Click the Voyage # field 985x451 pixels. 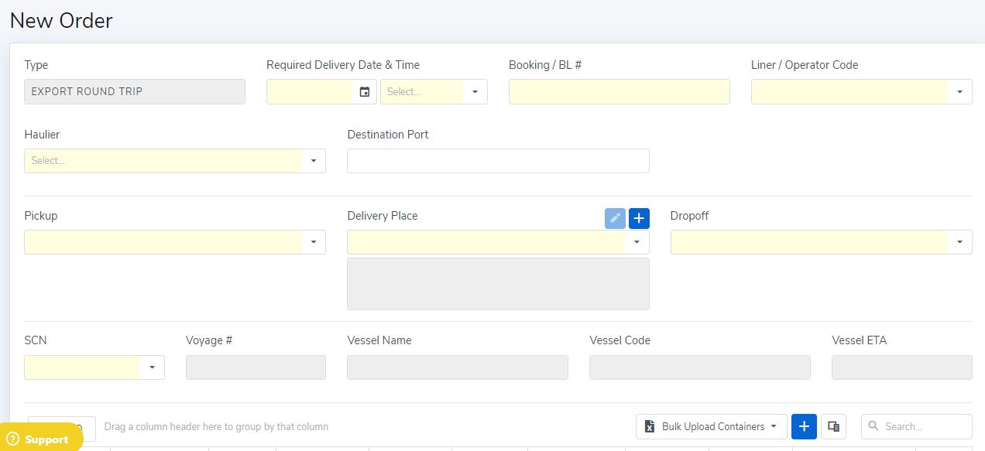[x=256, y=367]
